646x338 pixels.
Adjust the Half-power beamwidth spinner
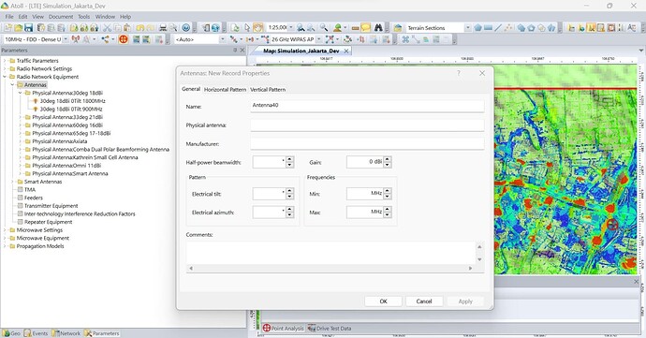coord(289,162)
